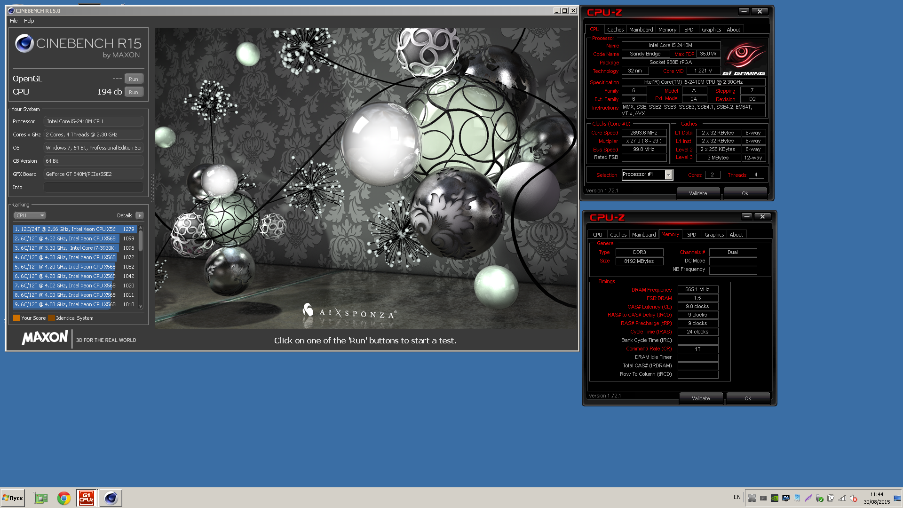Click the MAXON logo at Cinebench bottom
903x508 pixels.
[45, 338]
